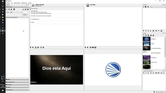Add selected song to service from library toolbar
This screenshot has height=93, width=166.
pos(28,9)
